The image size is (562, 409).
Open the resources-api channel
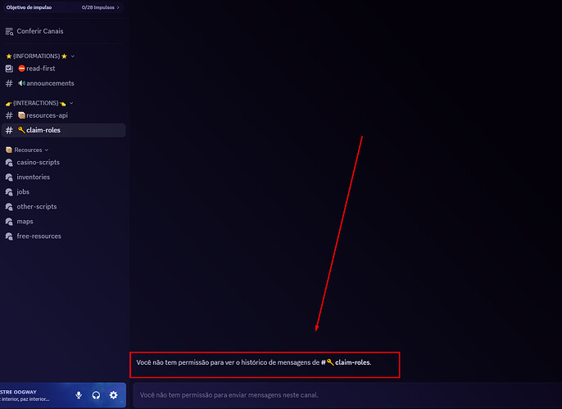point(63,115)
